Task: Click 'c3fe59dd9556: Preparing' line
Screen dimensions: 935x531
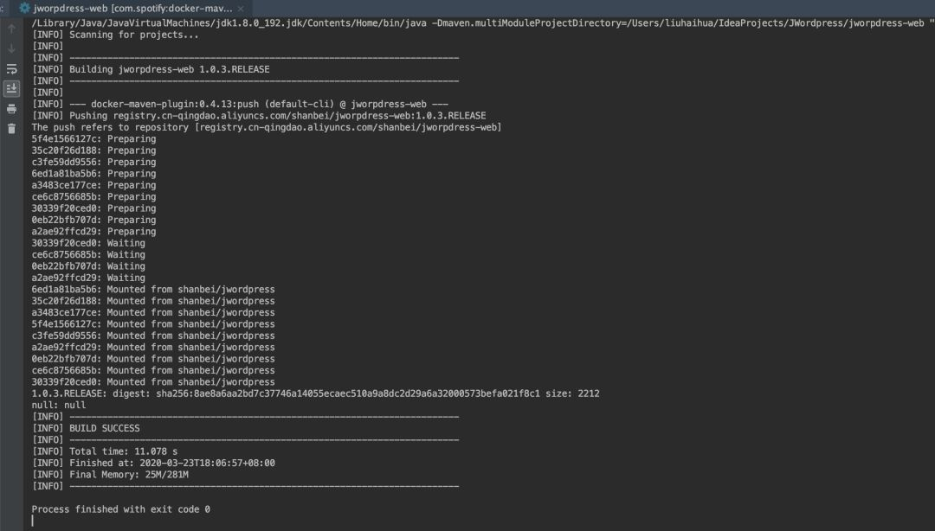Action: (93, 162)
